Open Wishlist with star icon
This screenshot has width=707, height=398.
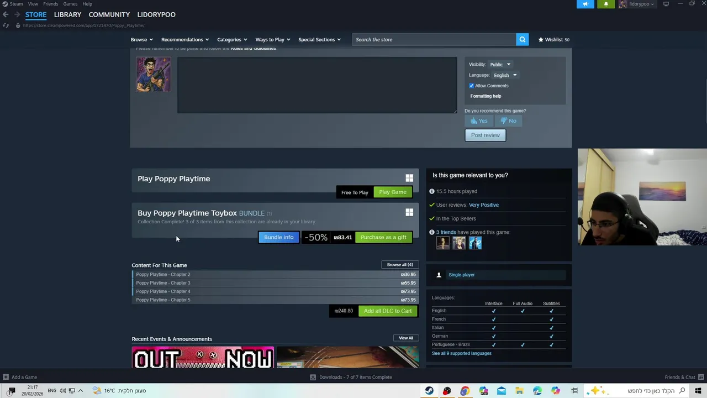tap(553, 39)
